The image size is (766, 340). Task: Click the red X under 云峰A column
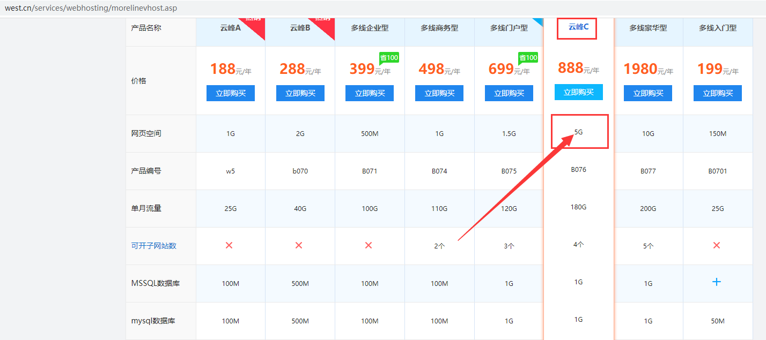click(229, 245)
